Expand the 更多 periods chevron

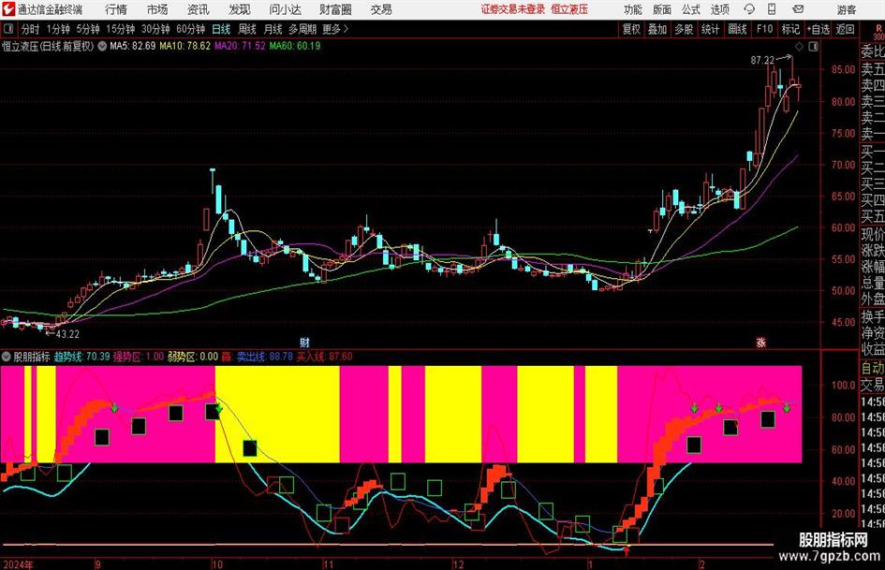tap(336, 29)
